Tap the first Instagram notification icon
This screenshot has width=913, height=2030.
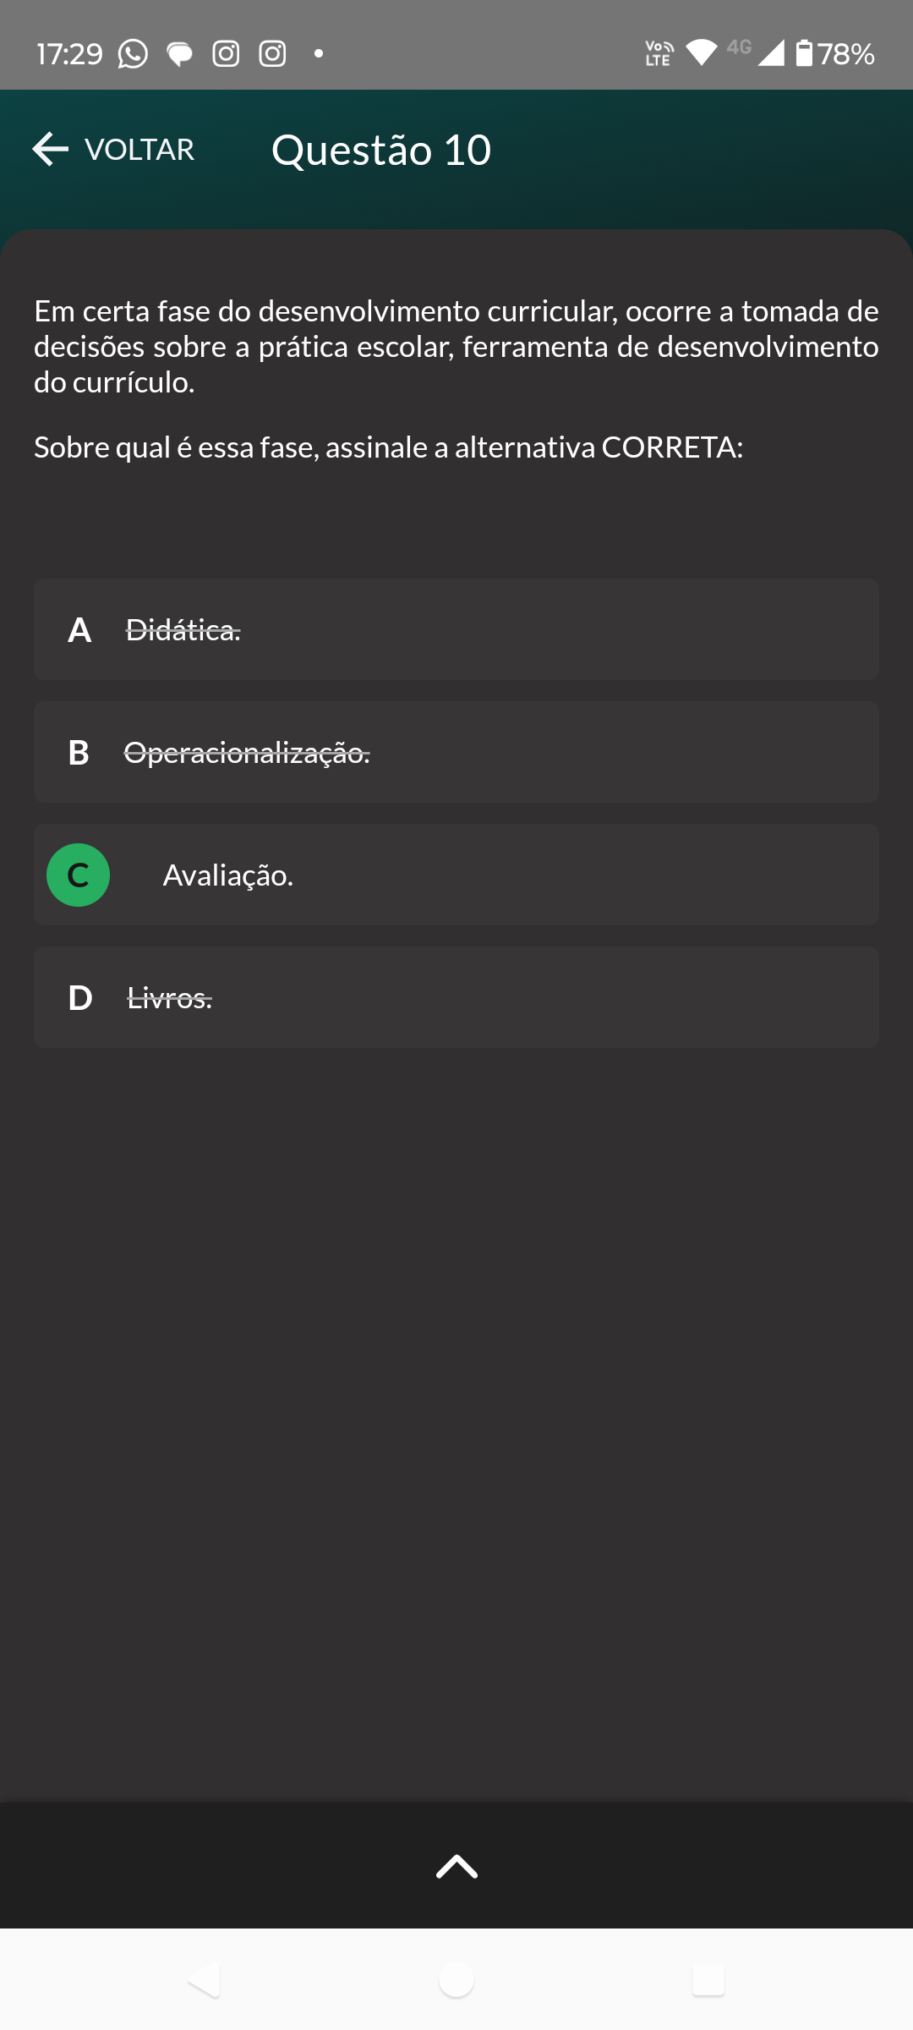point(226,54)
